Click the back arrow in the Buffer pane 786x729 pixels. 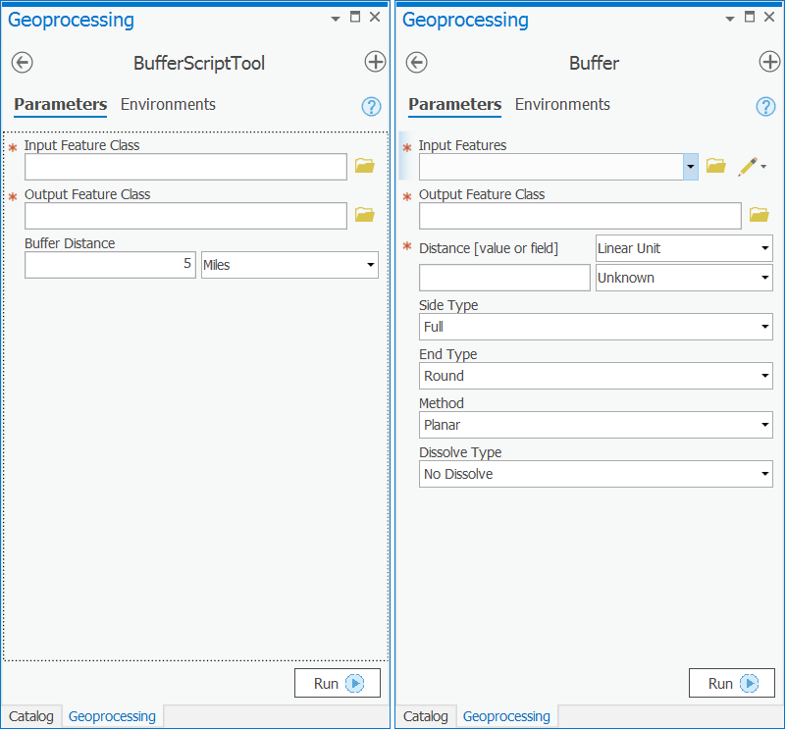tap(416, 62)
